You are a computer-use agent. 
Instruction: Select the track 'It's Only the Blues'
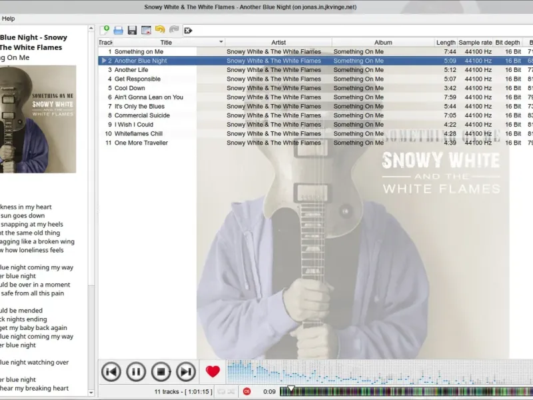pos(139,107)
